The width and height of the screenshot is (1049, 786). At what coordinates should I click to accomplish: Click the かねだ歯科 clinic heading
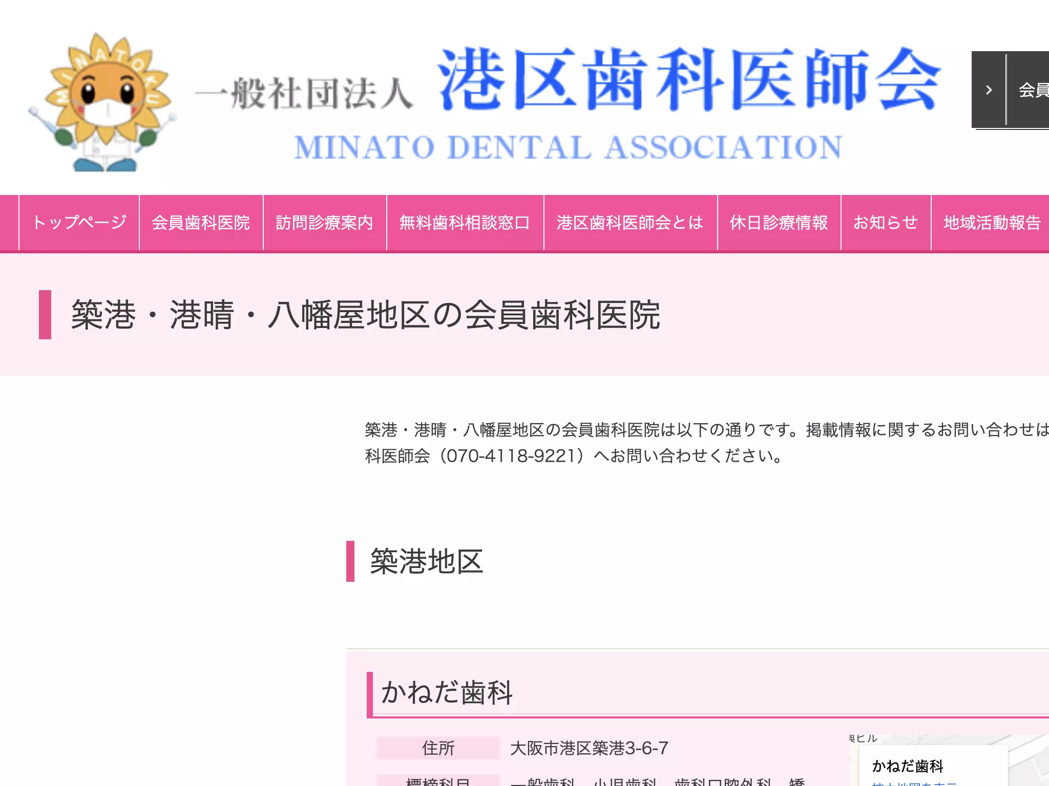(x=447, y=692)
